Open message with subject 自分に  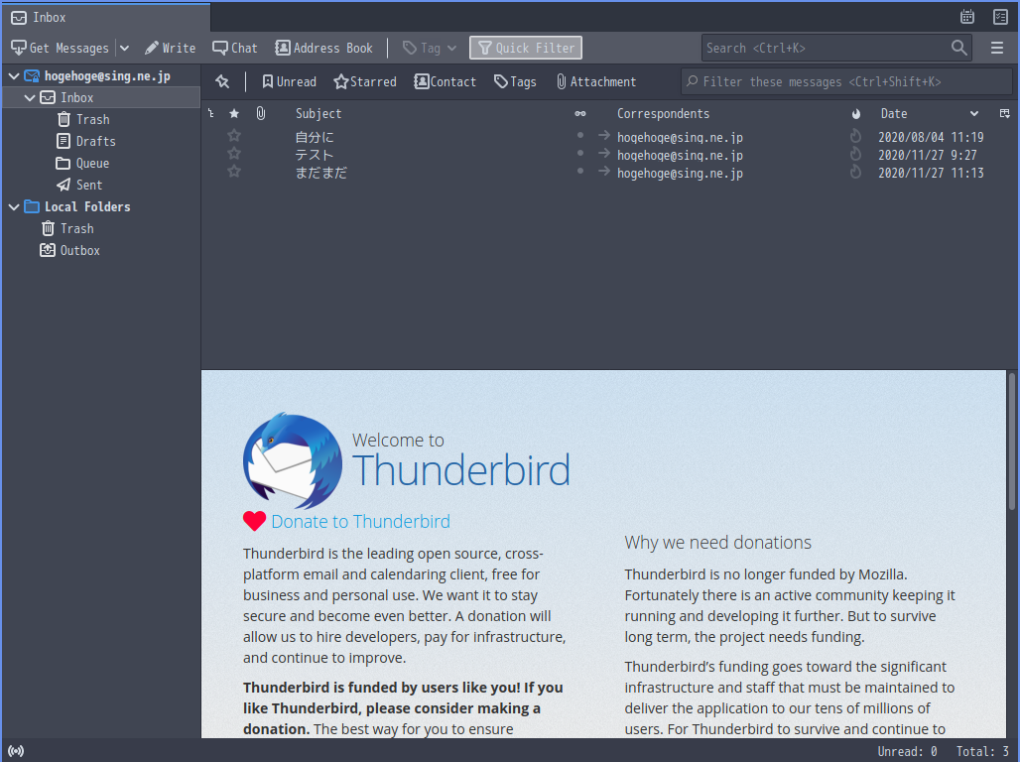pyautogui.click(x=315, y=137)
